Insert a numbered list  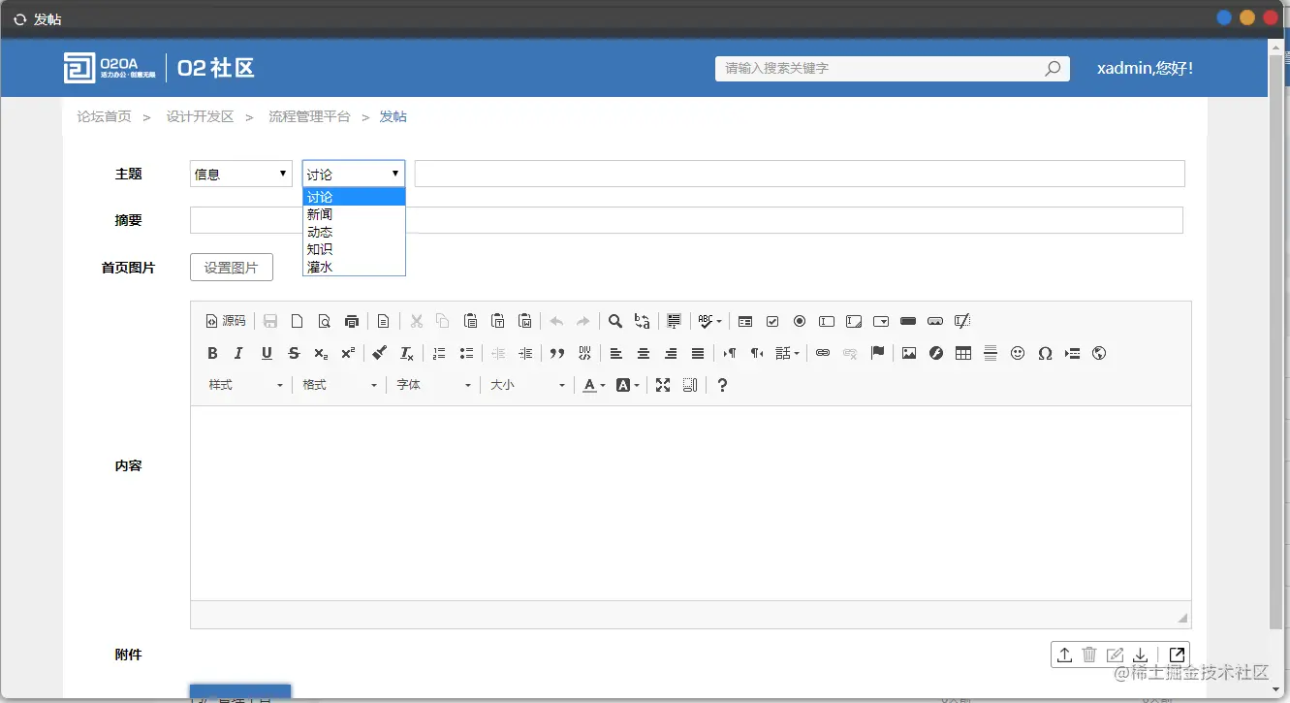pyautogui.click(x=439, y=353)
